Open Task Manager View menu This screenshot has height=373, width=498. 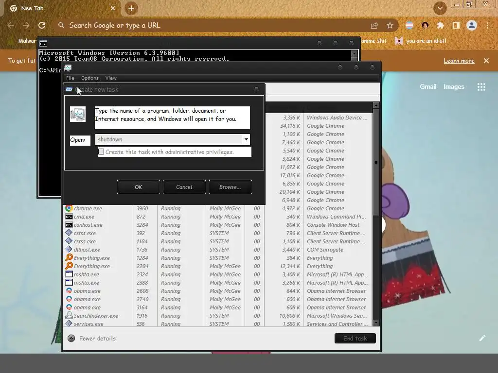point(111,78)
